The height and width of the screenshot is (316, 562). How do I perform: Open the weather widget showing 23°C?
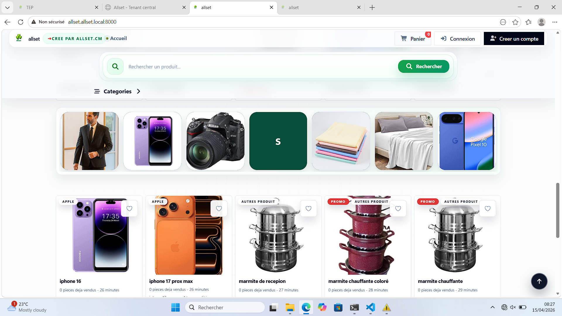point(27,307)
